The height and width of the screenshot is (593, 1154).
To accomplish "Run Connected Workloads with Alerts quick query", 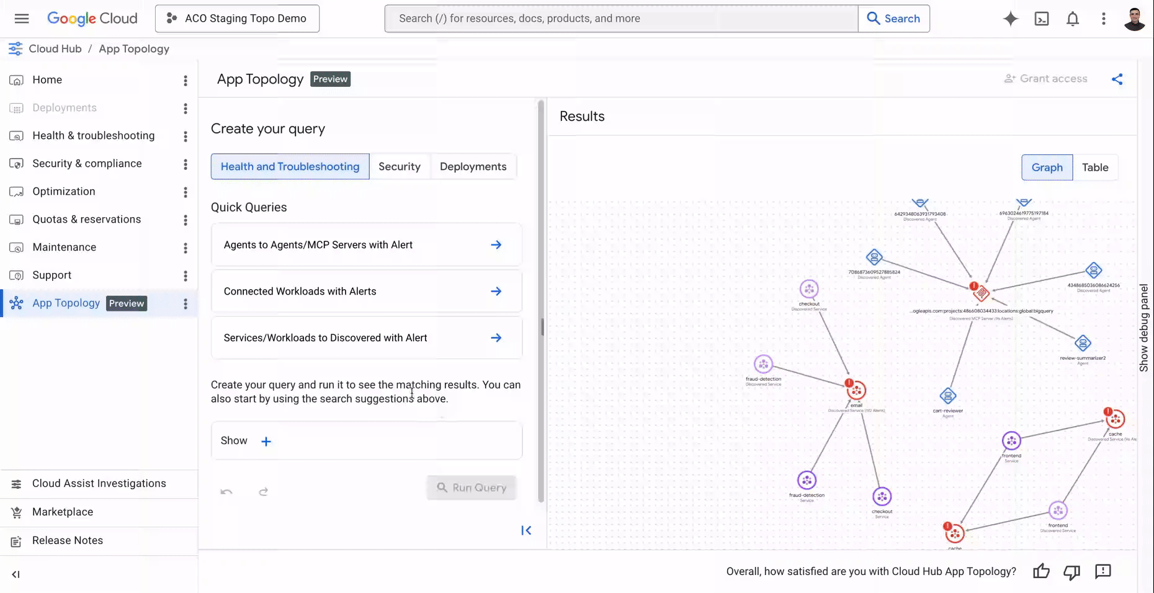I will coord(366,292).
